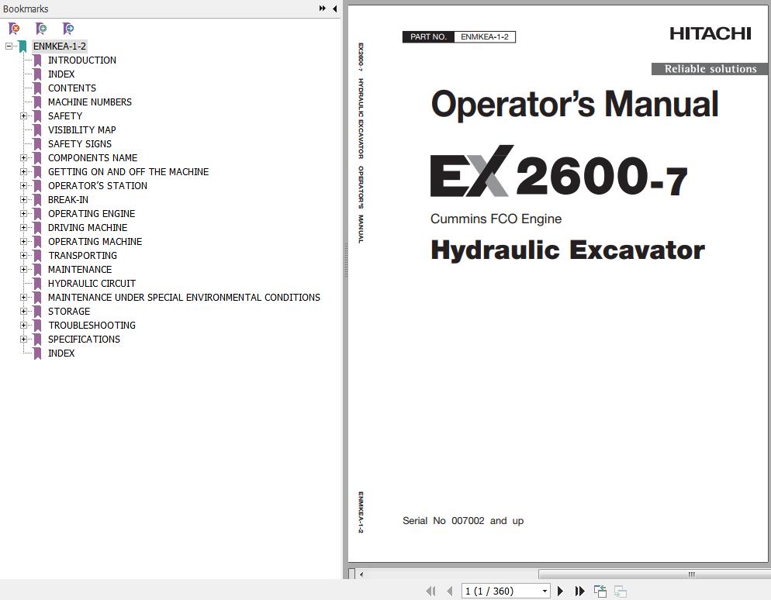Go to next page arrow

point(560,591)
